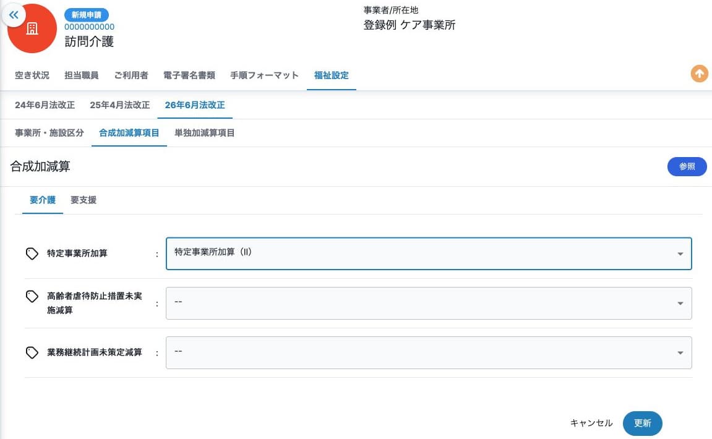The width and height of the screenshot is (712, 439).
Task: Click the 0000000000 office number link
Action: pyautogui.click(x=90, y=27)
